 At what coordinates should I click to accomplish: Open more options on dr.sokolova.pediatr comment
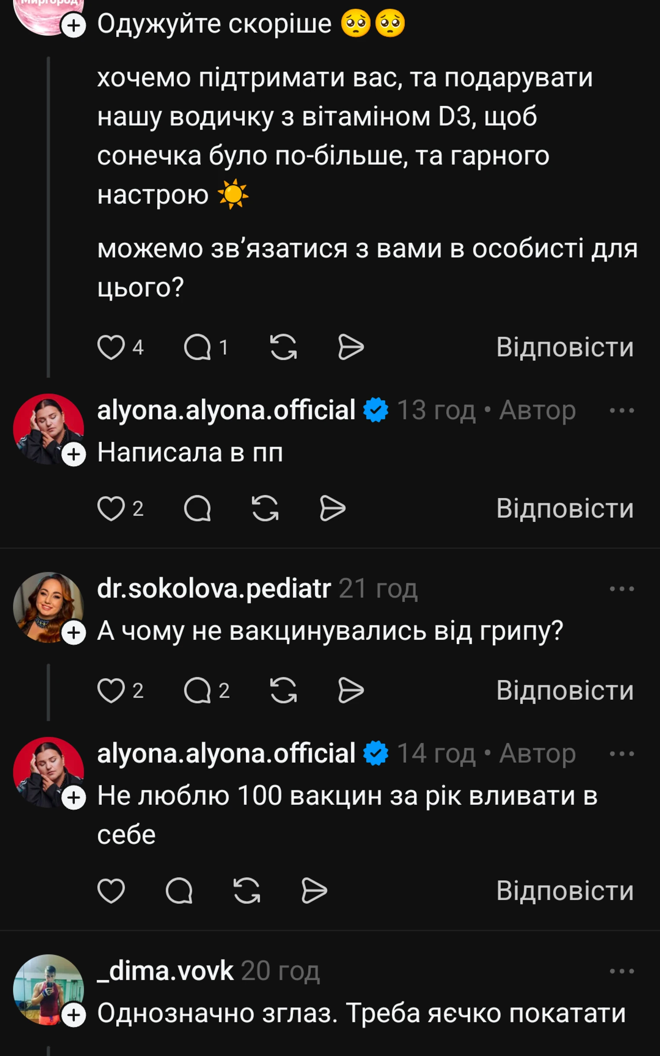(622, 589)
